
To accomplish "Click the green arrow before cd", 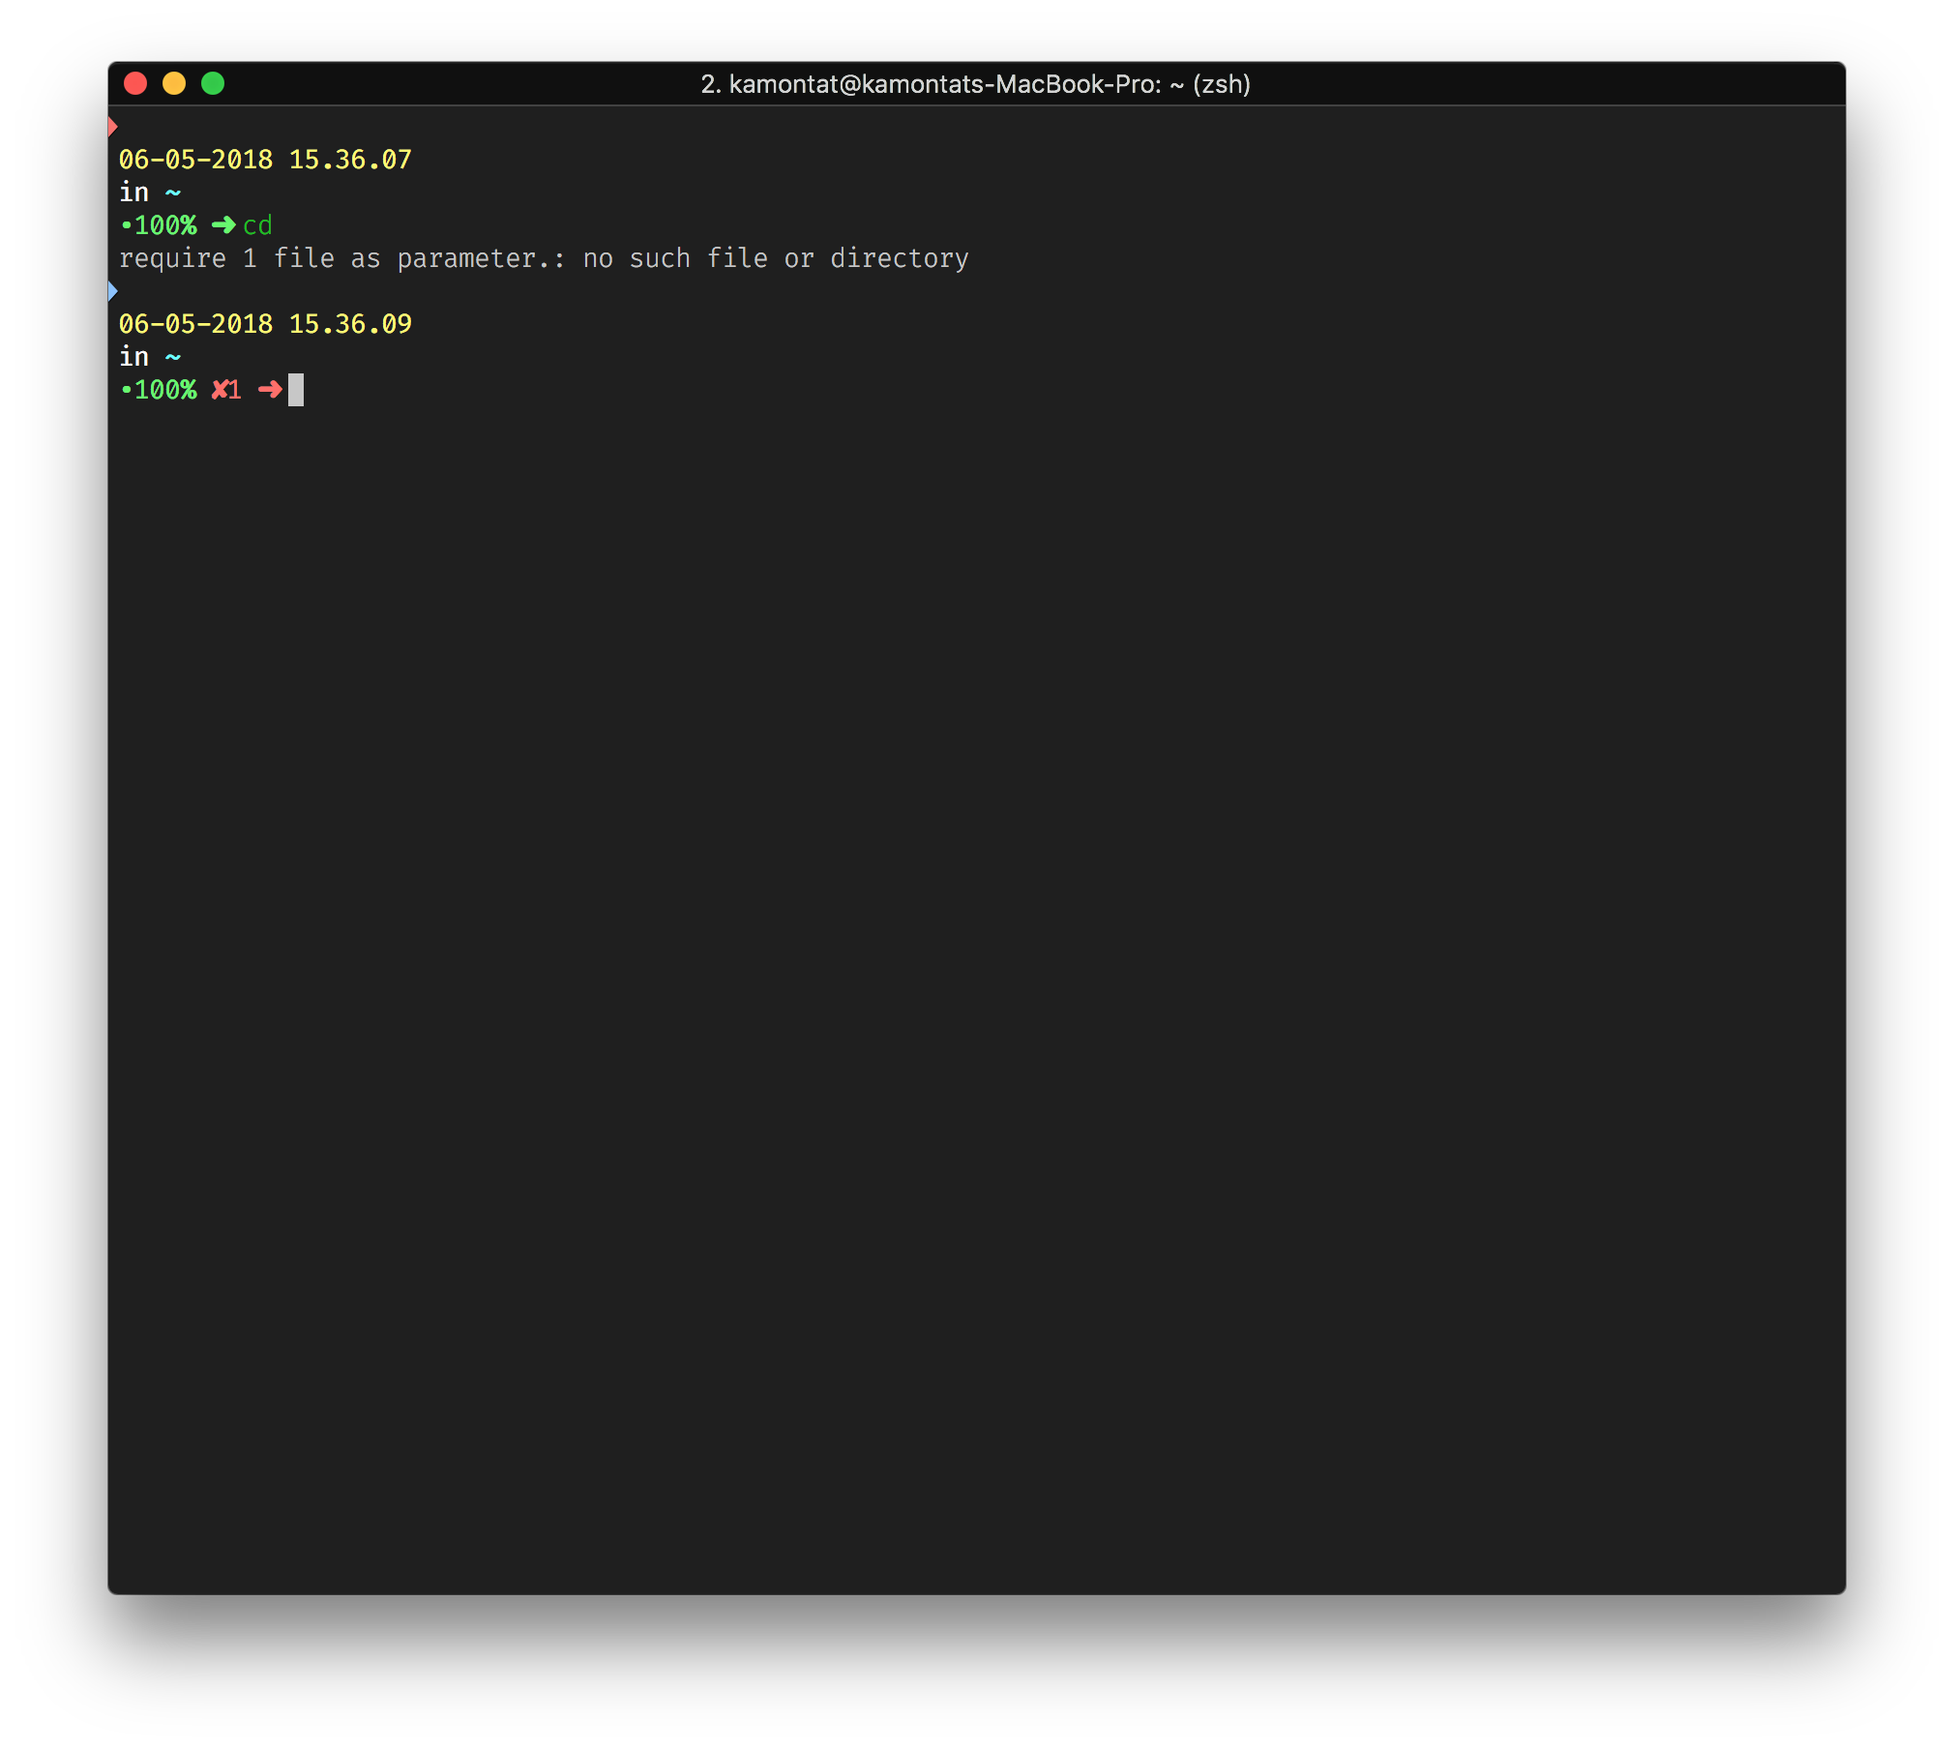I will point(223,225).
